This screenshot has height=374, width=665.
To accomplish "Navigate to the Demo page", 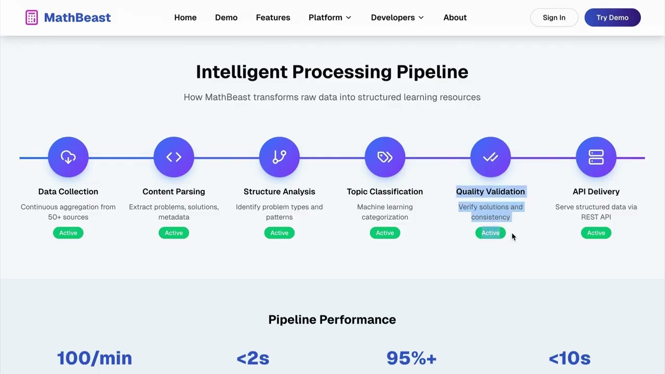I will click(x=226, y=18).
